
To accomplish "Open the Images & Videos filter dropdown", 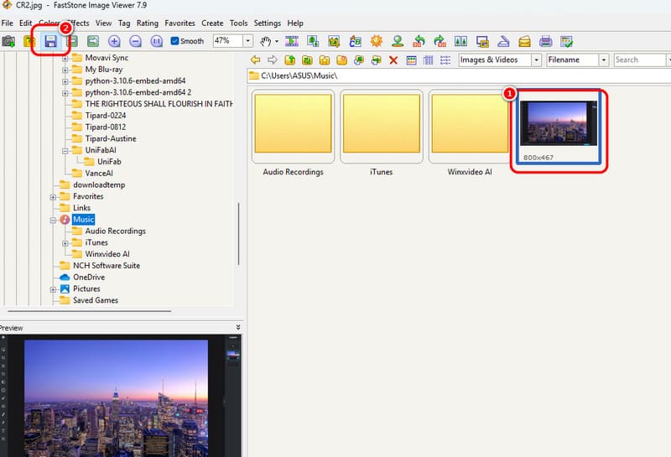I will pos(536,60).
